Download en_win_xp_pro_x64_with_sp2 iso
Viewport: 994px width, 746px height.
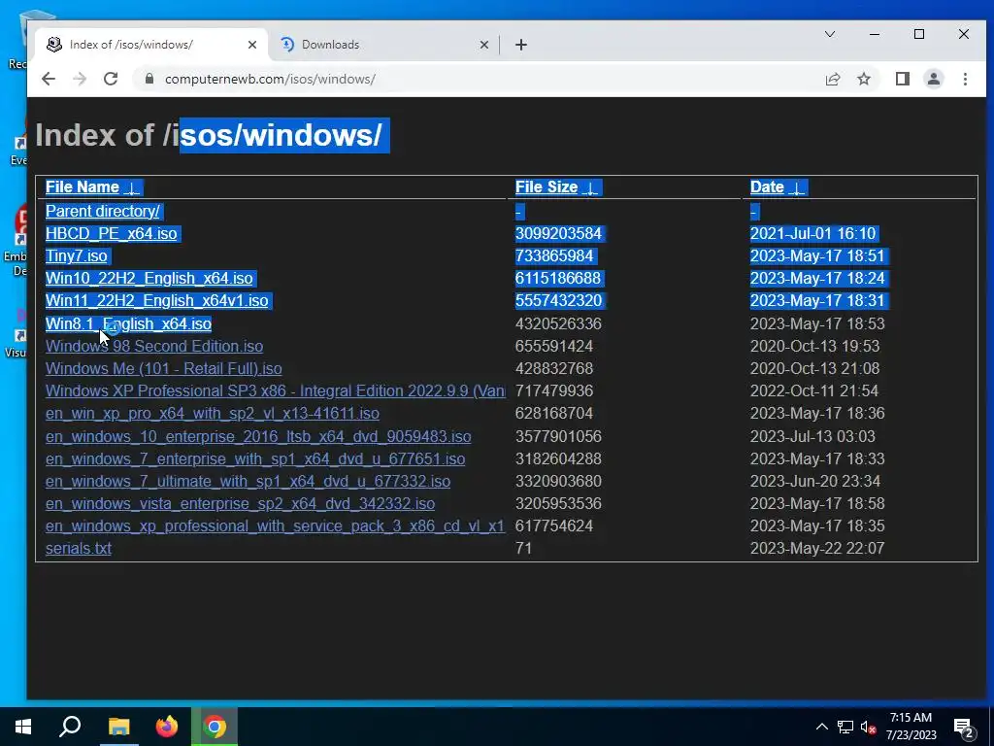click(x=213, y=414)
